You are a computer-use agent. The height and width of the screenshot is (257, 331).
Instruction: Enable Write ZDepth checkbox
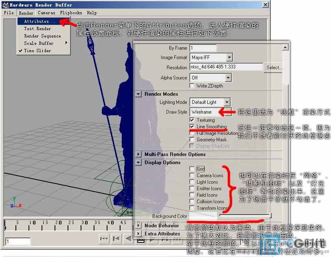192,86
